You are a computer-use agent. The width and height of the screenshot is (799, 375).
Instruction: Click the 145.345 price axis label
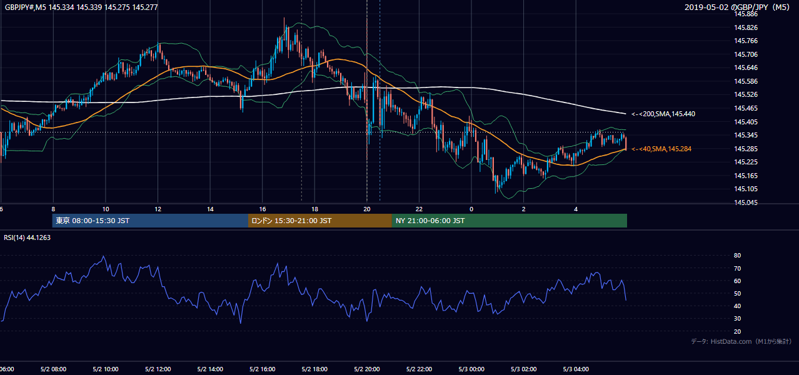745,135
